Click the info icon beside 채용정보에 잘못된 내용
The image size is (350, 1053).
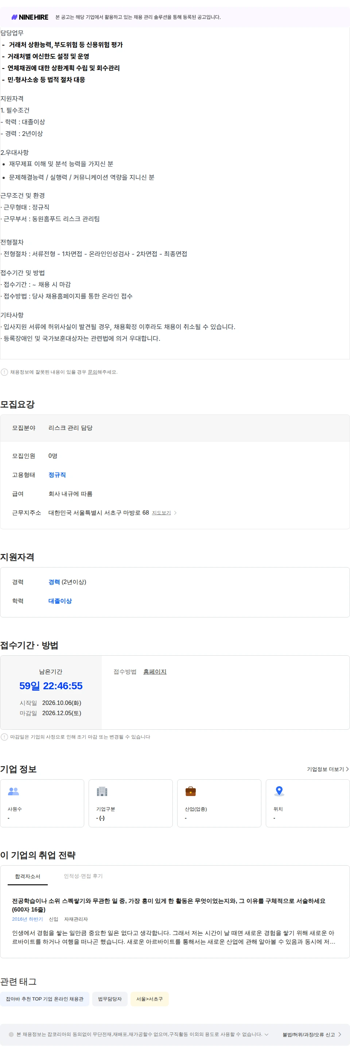tap(4, 372)
